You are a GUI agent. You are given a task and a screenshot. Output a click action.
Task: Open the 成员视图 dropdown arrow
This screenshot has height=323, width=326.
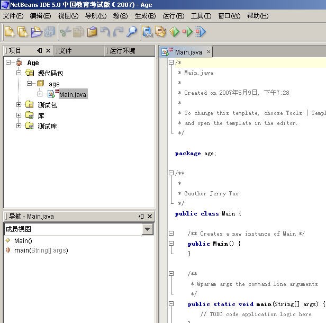[x=148, y=229]
